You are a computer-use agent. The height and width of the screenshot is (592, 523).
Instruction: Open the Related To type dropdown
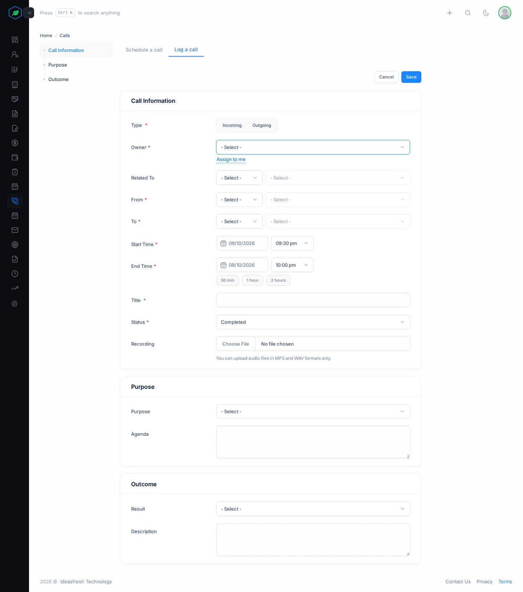(x=239, y=178)
